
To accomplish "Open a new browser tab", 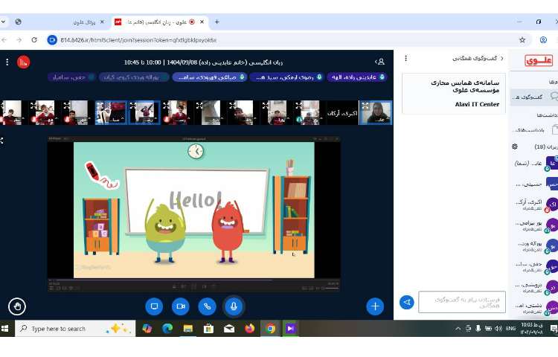I will [217, 22].
